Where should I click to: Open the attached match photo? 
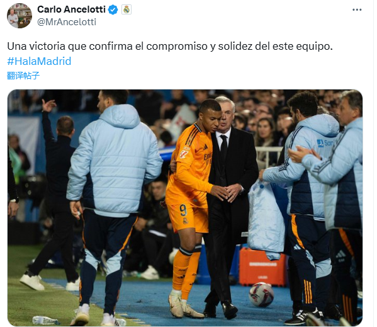coord(185,208)
